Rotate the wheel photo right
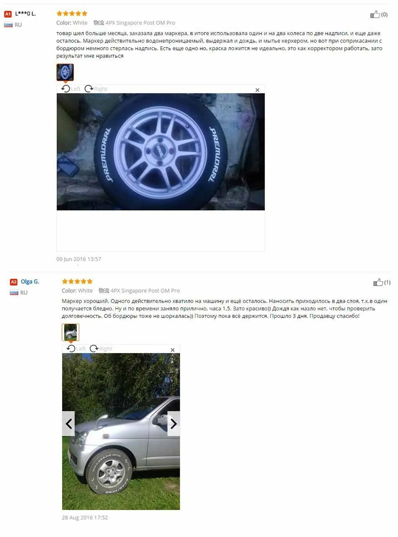Image resolution: width=398 pixels, height=537 pixels. click(96, 89)
